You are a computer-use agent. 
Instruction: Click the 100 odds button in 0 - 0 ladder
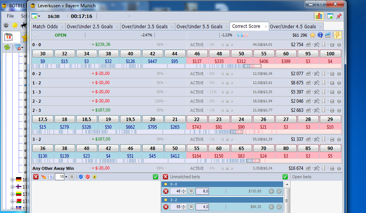pos(330,53)
